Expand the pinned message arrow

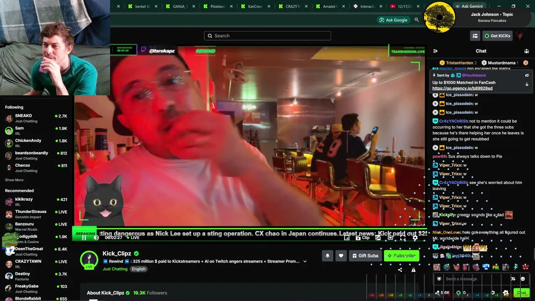[x=527, y=84]
